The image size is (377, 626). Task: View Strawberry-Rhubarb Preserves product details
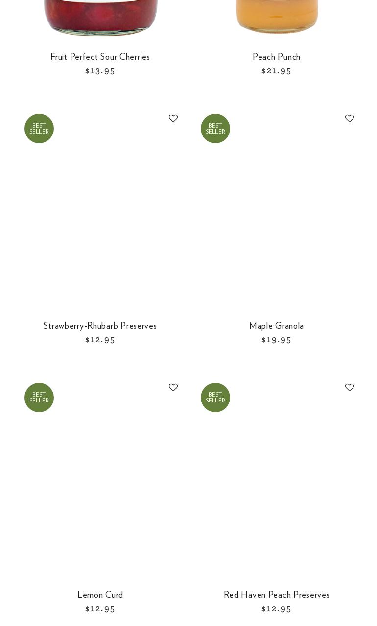[100, 326]
